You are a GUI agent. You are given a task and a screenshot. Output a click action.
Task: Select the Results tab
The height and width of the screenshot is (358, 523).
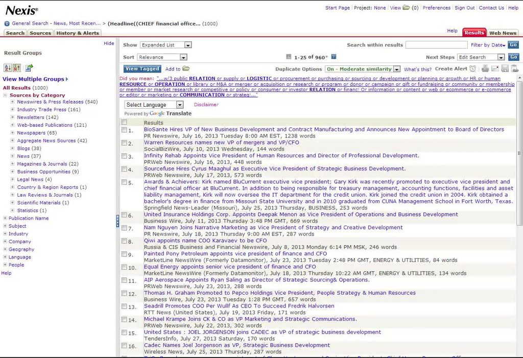[x=474, y=32]
